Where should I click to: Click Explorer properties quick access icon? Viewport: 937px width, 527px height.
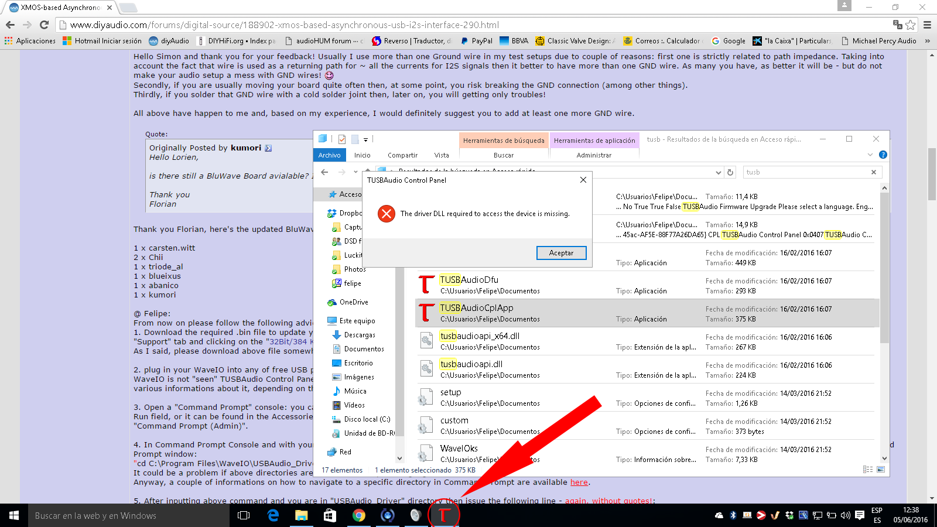342,139
